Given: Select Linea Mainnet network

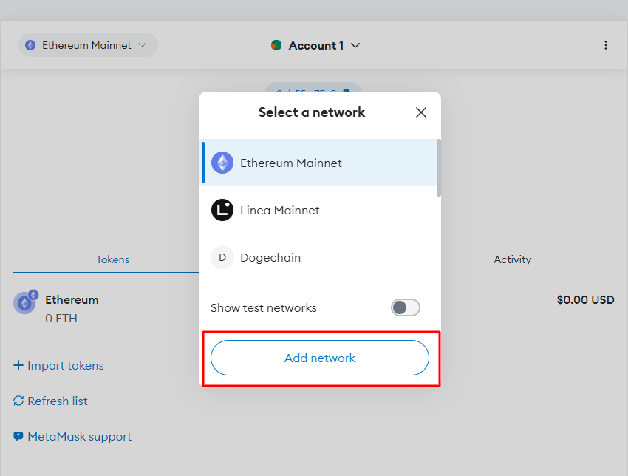Looking at the screenshot, I should tap(319, 210).
